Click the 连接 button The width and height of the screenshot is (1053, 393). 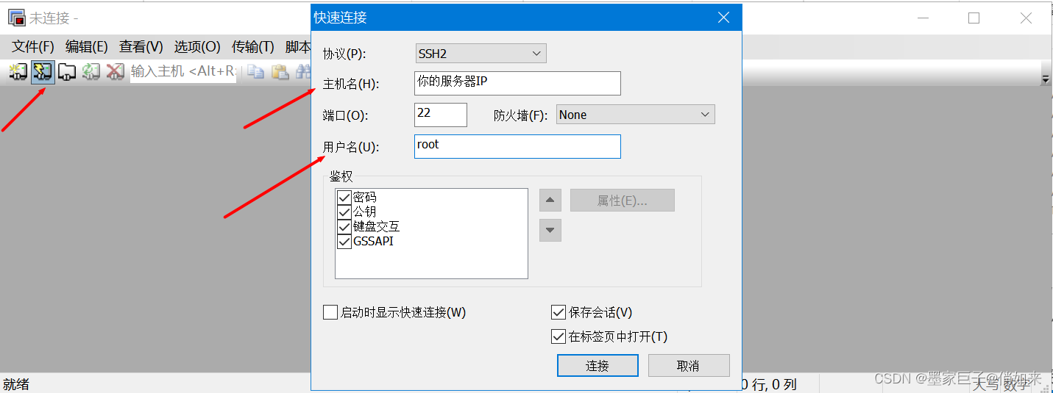(598, 366)
